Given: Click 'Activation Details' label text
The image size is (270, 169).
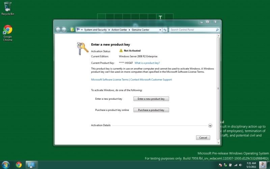Looking at the screenshot, I should pos(101,125).
